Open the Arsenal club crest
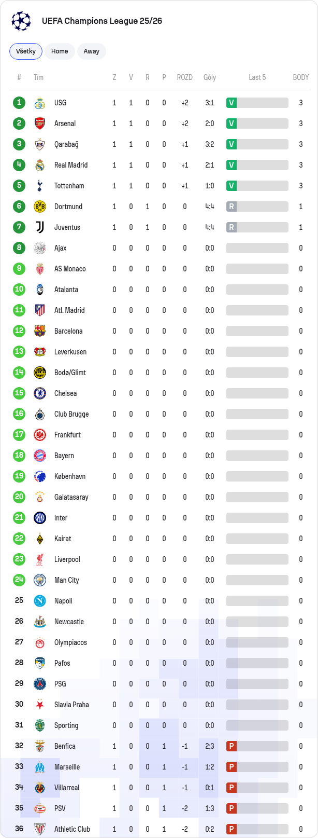 point(40,123)
